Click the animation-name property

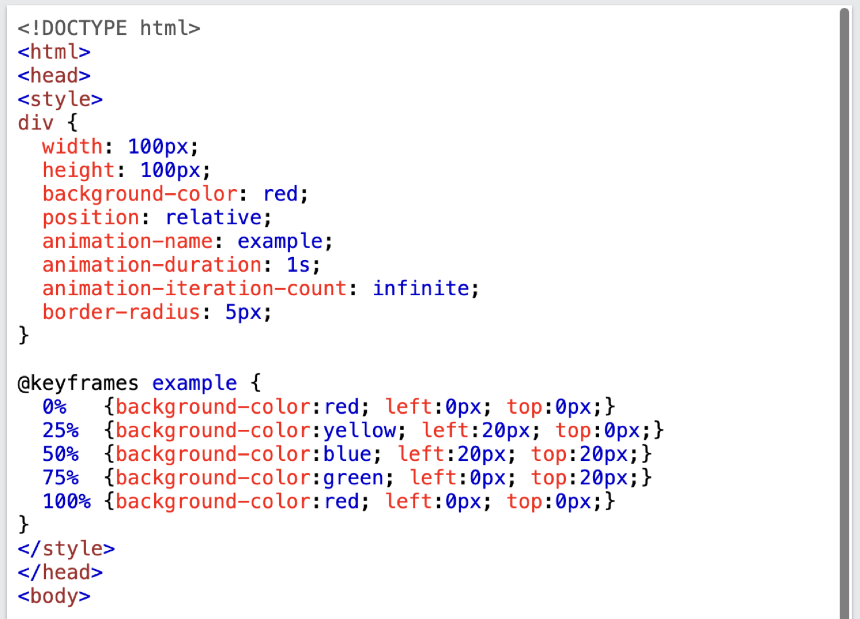127,241
